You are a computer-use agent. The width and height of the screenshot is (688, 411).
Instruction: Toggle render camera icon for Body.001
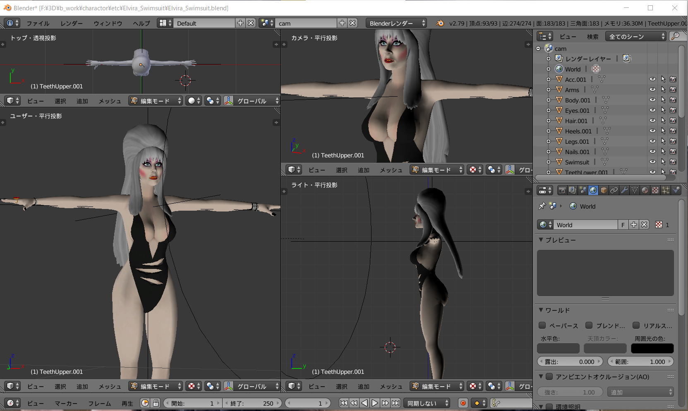point(673,100)
